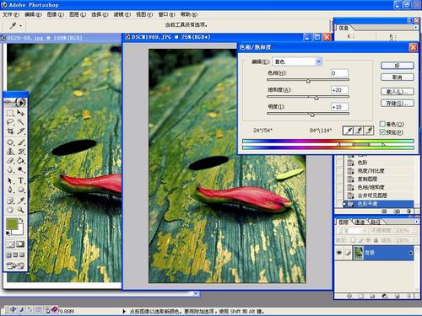
Task: Select the Type (T) tool
Action: 20,180
